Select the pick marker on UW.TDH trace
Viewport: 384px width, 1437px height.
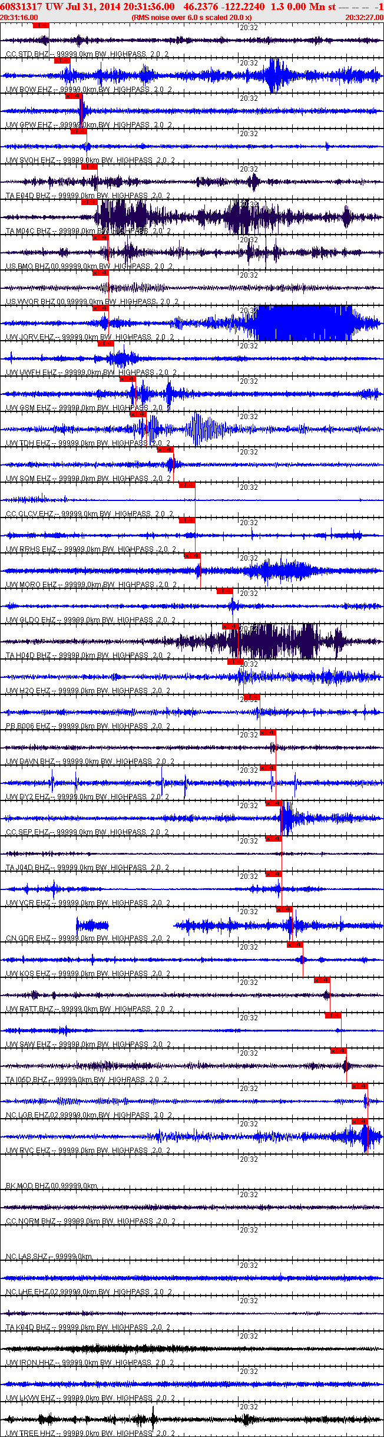[x=138, y=414]
